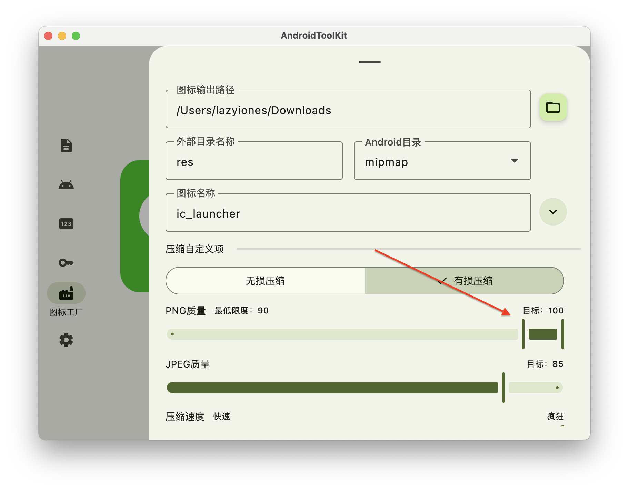629x491 pixels.
Task: Click the 目标: 85 value text
Action: pos(545,364)
